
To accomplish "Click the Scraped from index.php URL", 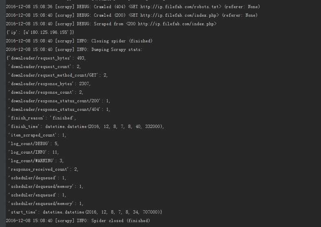I will point(176,24).
